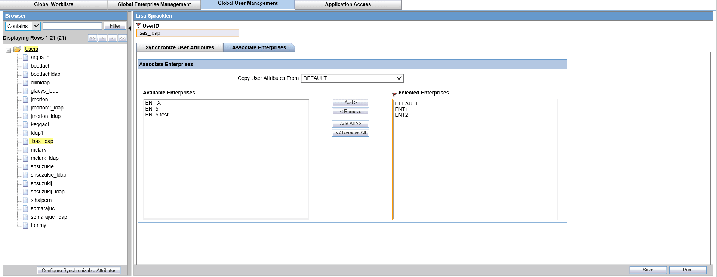Click the UserID input field

(188, 33)
